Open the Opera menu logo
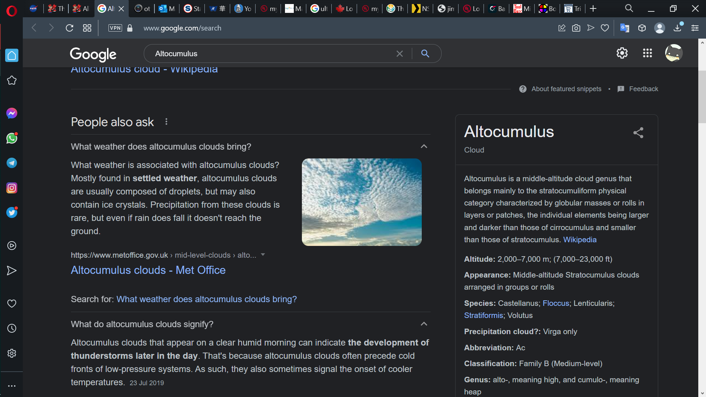 click(x=11, y=11)
